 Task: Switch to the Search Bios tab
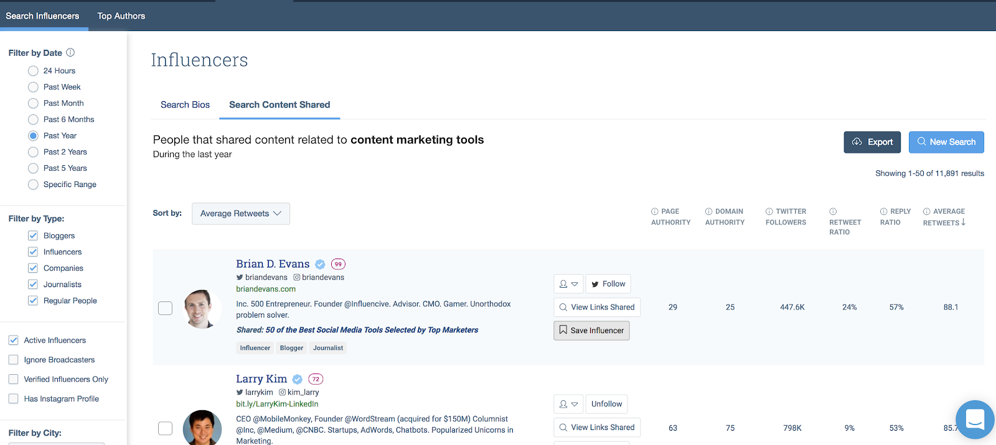pos(185,105)
